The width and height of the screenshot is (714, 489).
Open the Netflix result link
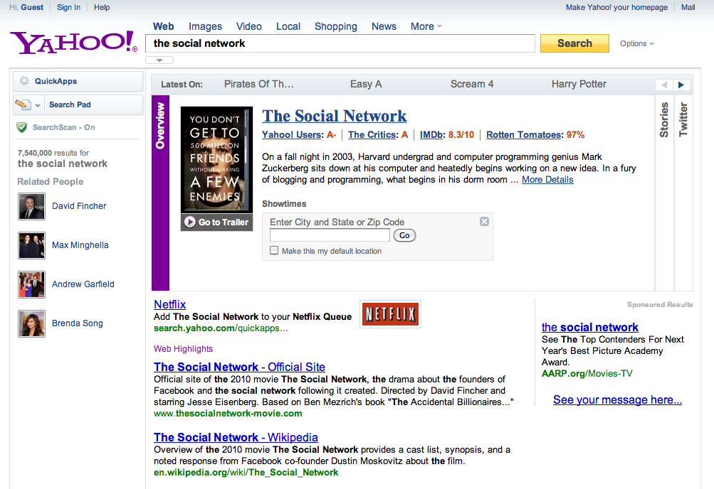170,304
